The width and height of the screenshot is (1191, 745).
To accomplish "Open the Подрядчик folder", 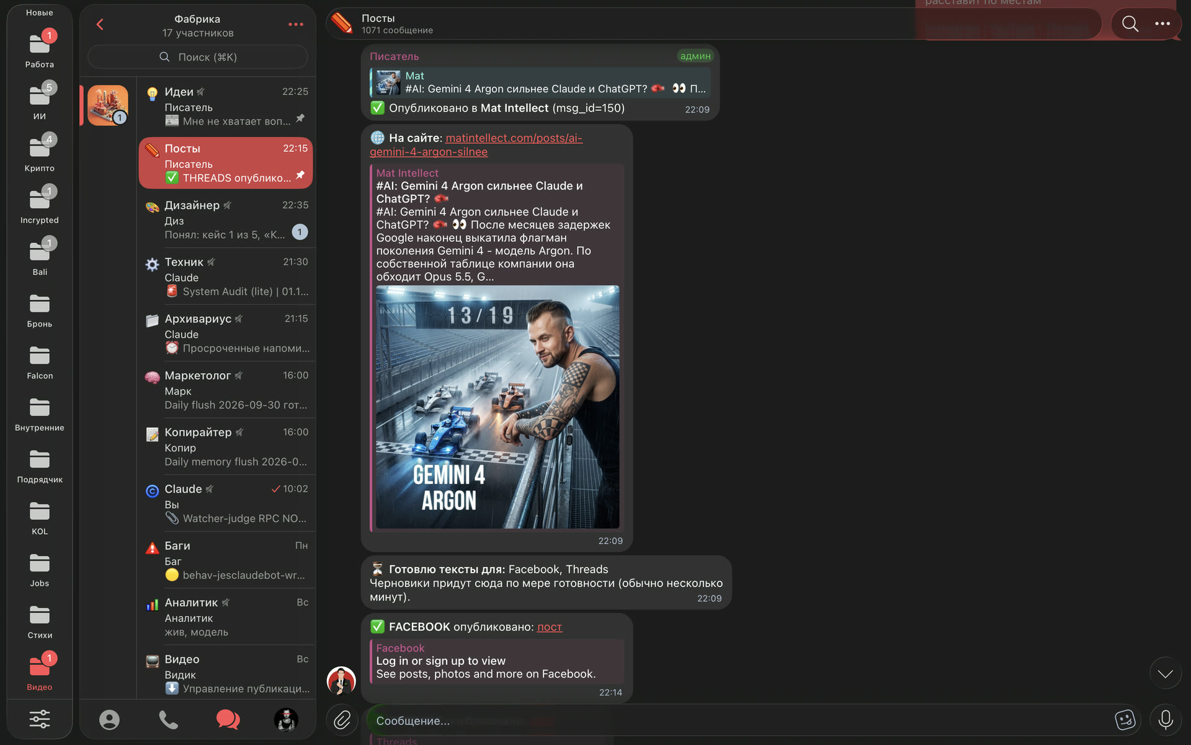I will click(x=40, y=465).
